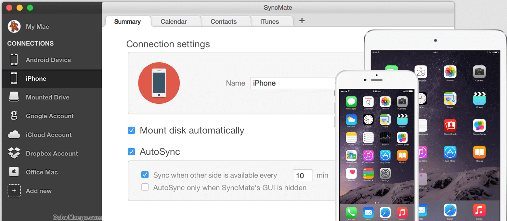The height and width of the screenshot is (221, 507).
Task: Disable Mount disk automatically
Action: [x=131, y=130]
